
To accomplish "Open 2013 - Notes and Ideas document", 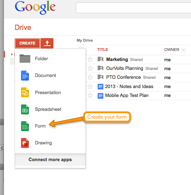I will [x=129, y=86].
